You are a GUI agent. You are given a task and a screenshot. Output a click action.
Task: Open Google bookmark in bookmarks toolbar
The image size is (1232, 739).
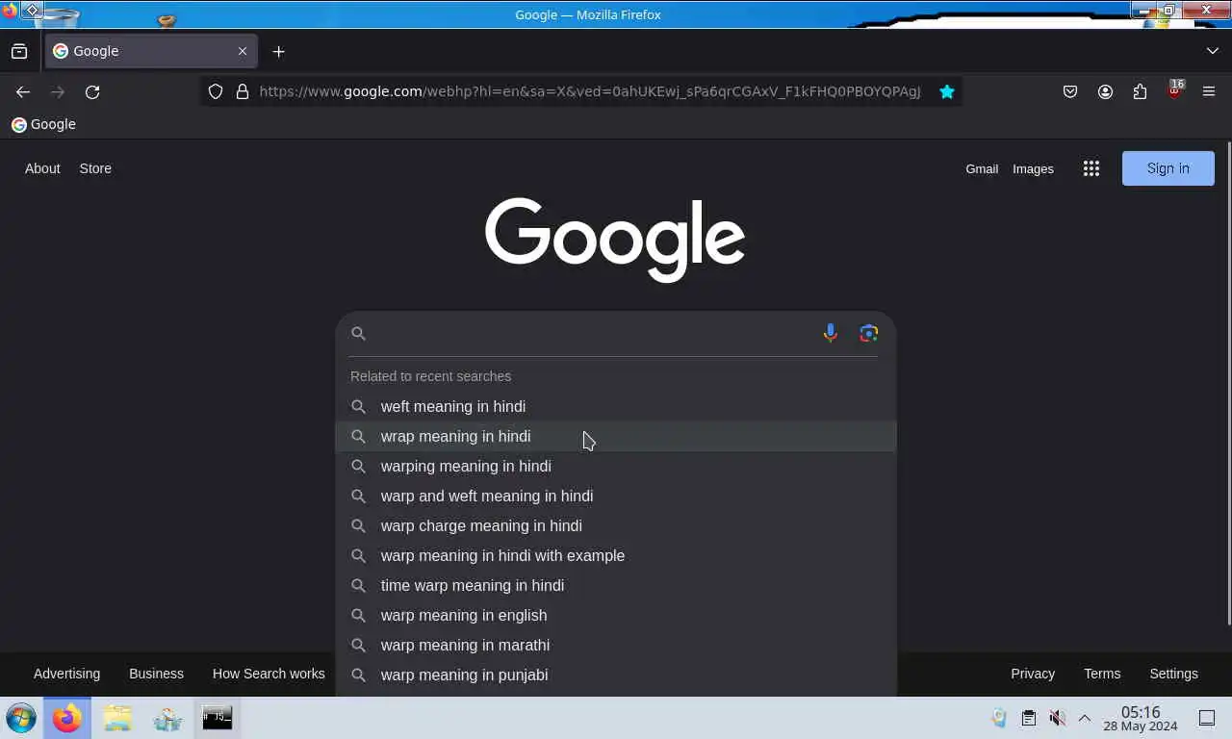(43, 124)
